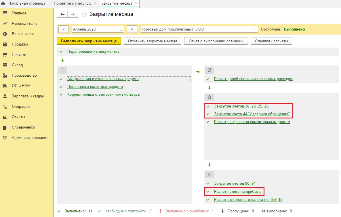
Task: Go forward with the right arrow button
Action: pos(73,14)
